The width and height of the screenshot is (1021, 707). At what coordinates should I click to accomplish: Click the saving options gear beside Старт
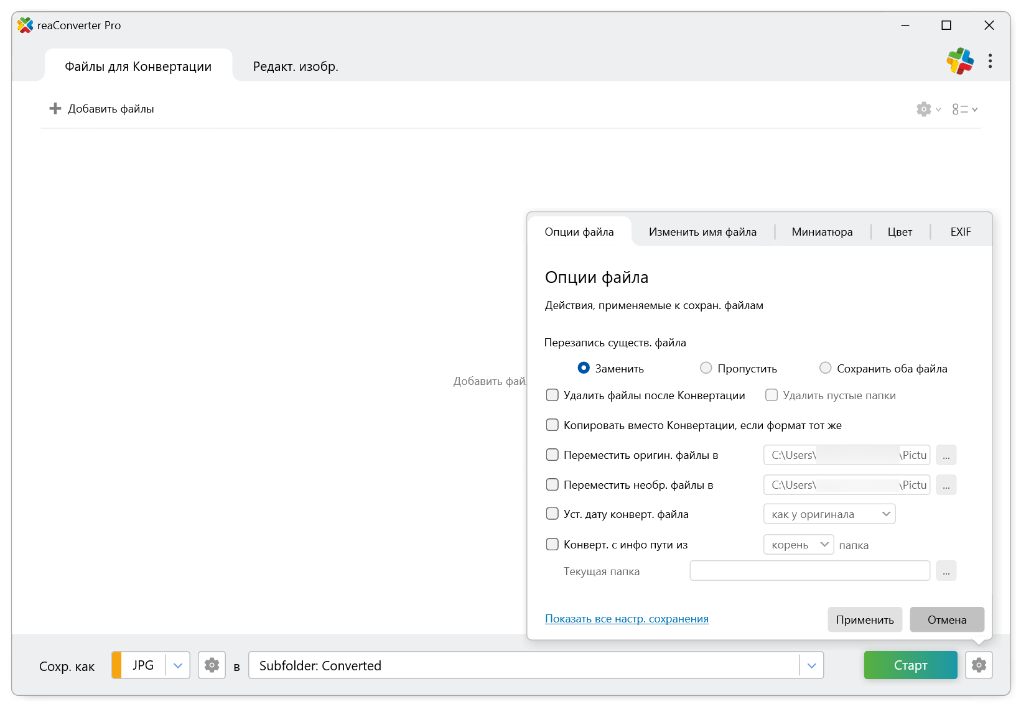[979, 665]
